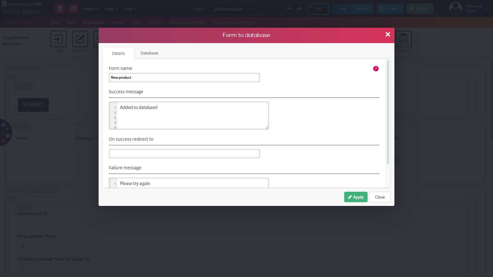Select the Details tab
The image size is (493, 277).
[118, 53]
